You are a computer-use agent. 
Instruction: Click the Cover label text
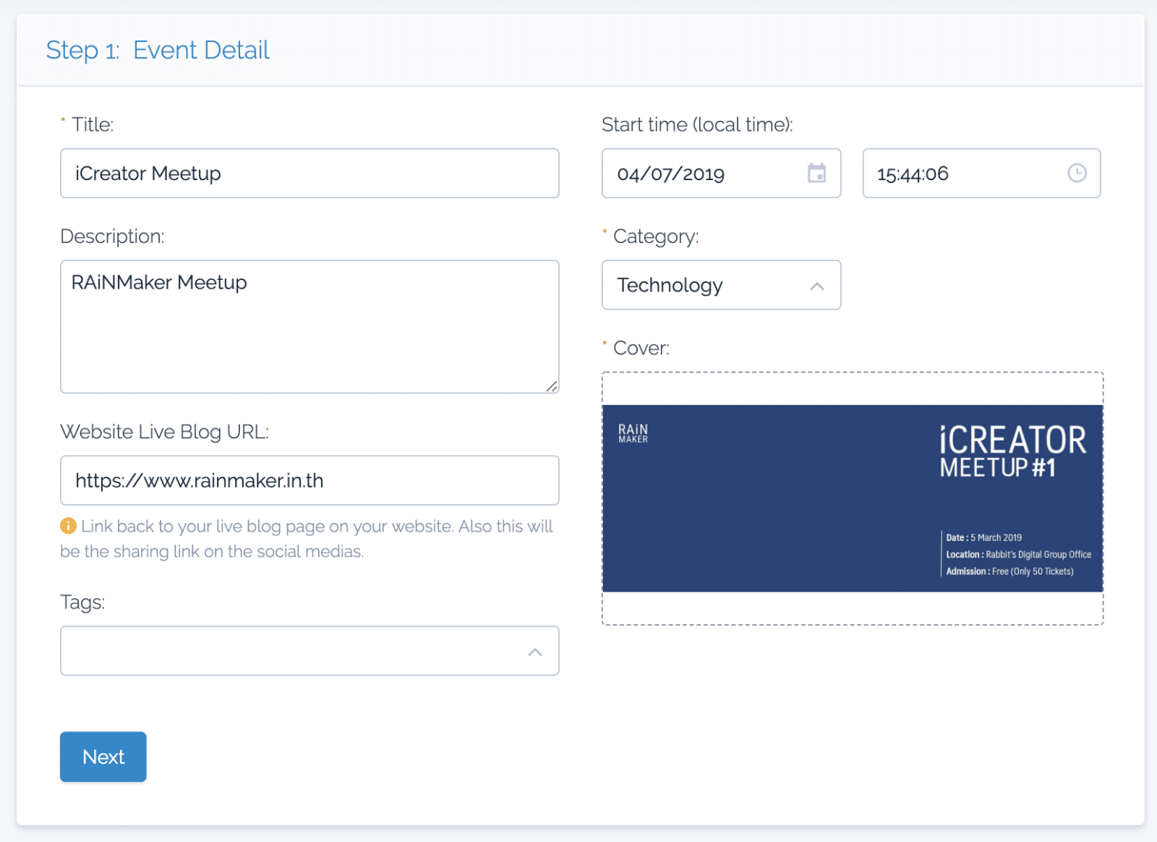641,348
